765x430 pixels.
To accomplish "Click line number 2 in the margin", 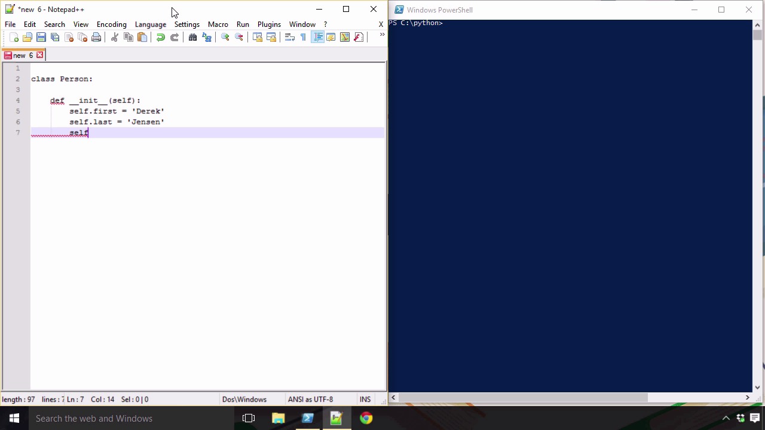I will click(x=18, y=79).
